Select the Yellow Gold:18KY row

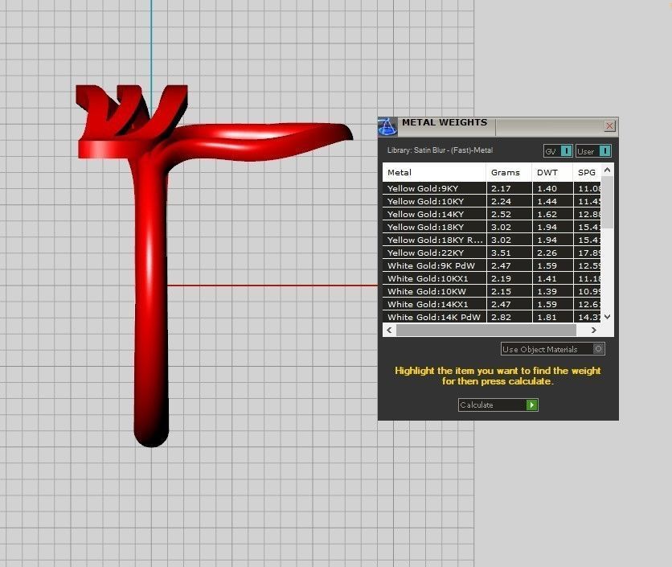[x=492, y=227]
